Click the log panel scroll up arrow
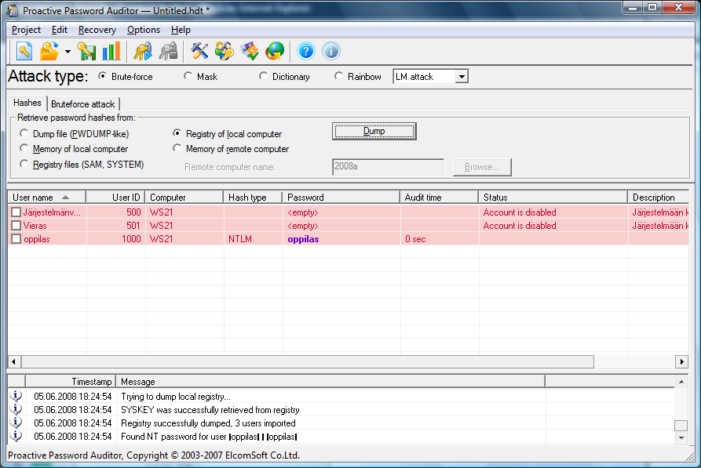701x468 pixels. [x=681, y=382]
